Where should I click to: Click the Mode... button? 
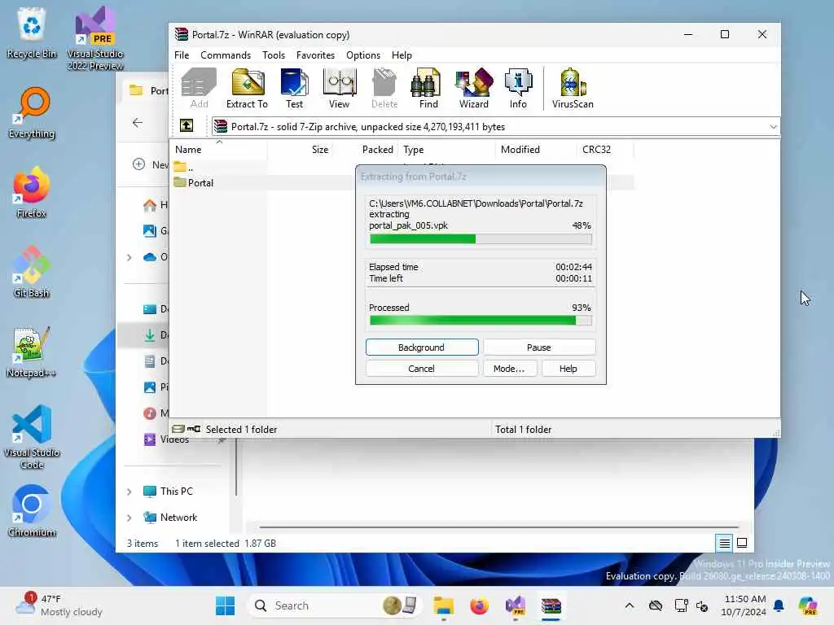click(x=509, y=369)
